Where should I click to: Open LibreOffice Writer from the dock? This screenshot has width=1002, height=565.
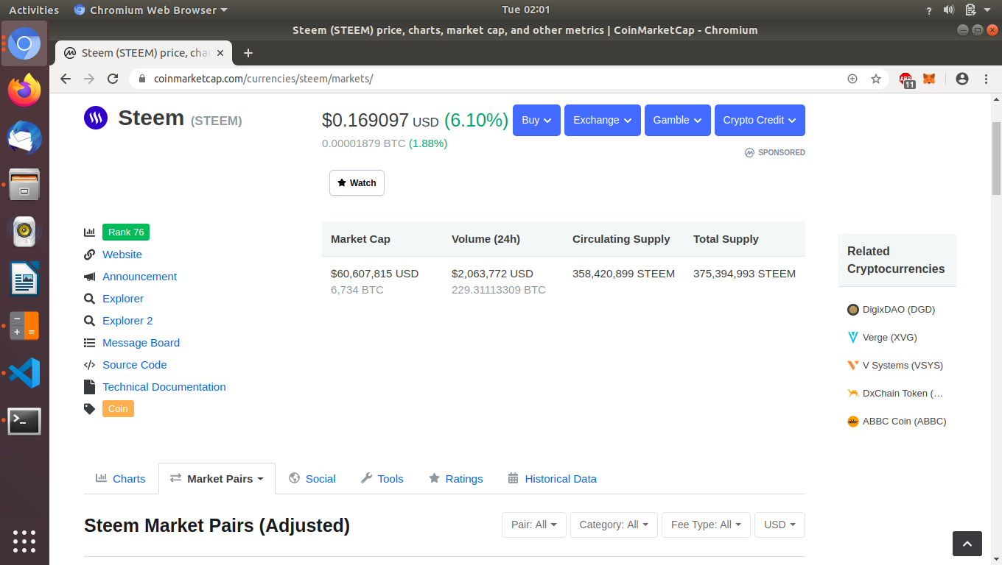[x=24, y=280]
